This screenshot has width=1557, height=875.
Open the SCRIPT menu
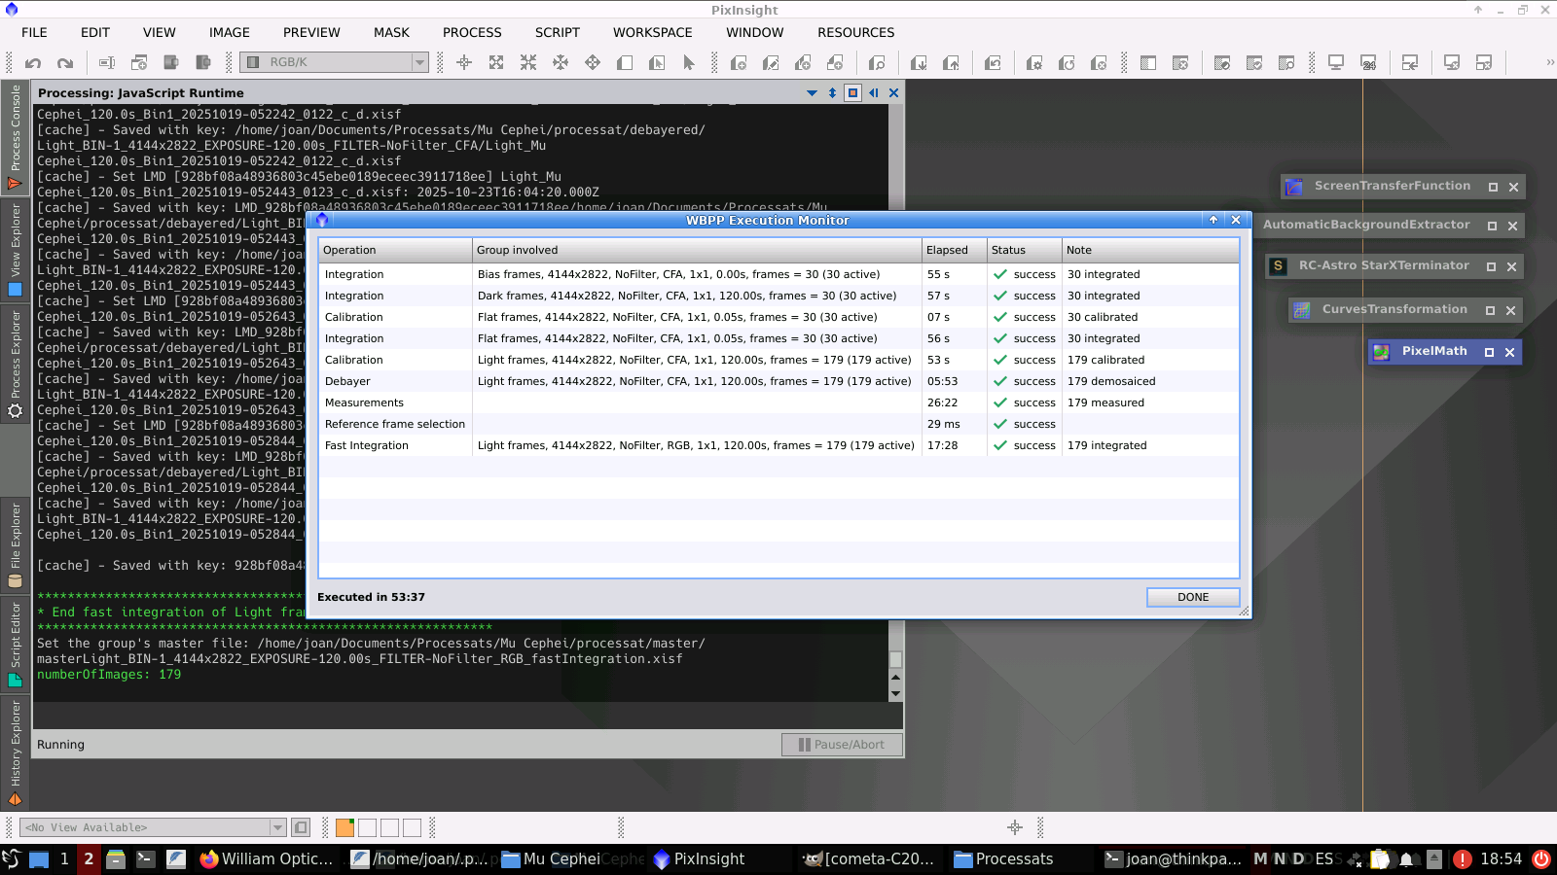click(557, 32)
